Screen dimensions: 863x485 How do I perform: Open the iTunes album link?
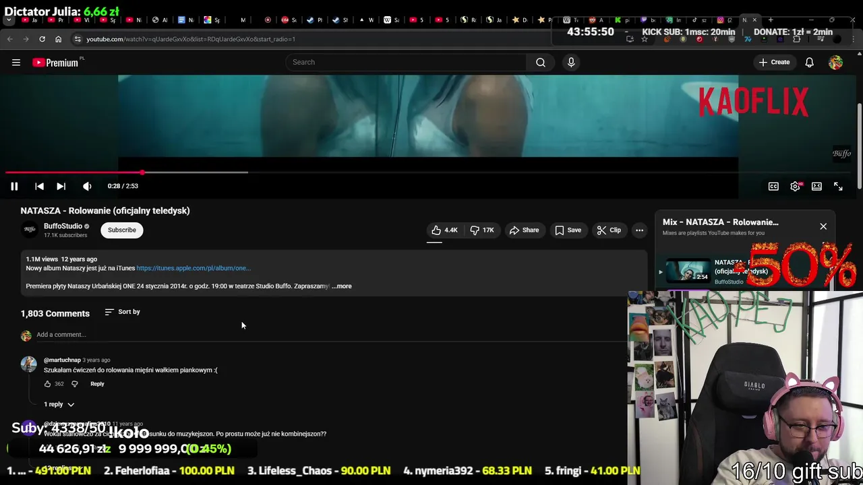tap(194, 268)
